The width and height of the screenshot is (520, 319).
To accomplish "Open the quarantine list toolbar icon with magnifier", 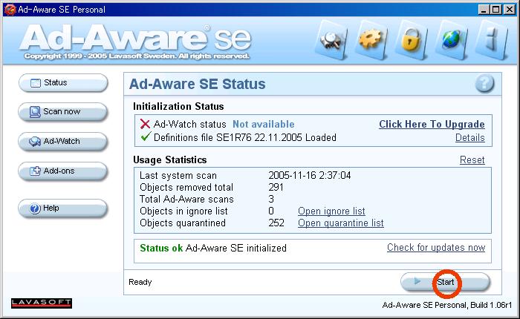I will click(x=332, y=40).
